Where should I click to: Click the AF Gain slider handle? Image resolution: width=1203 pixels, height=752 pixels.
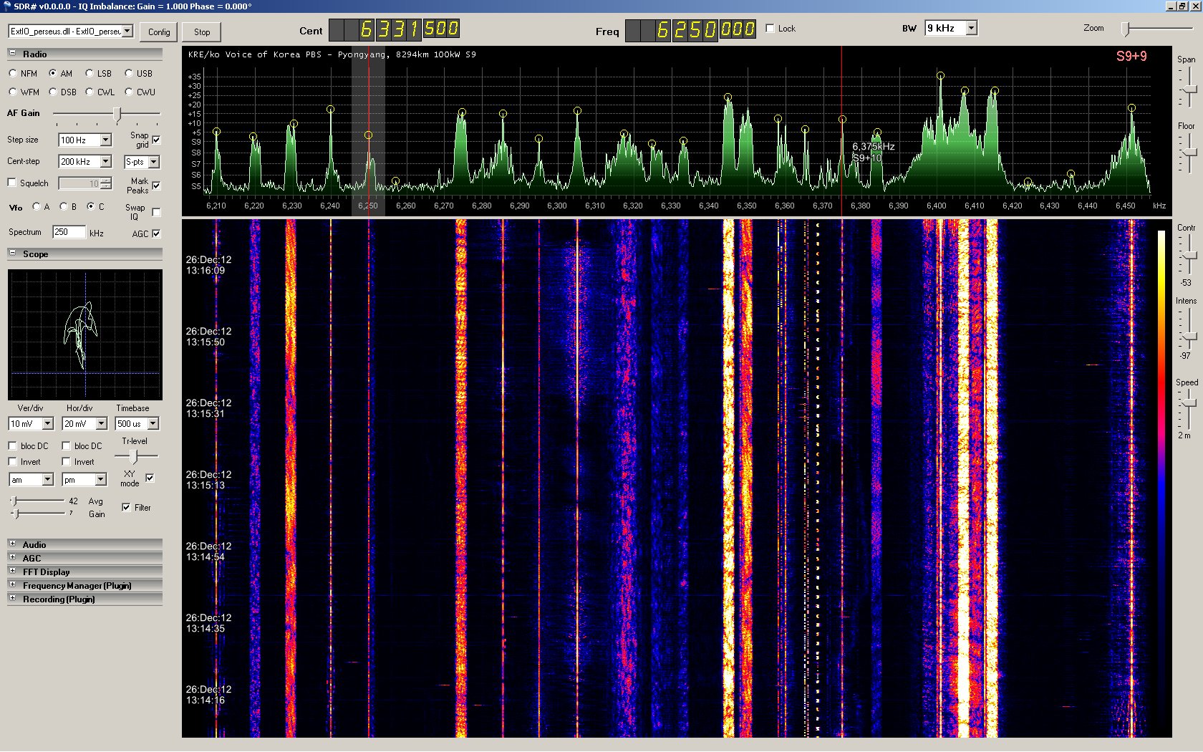(118, 114)
